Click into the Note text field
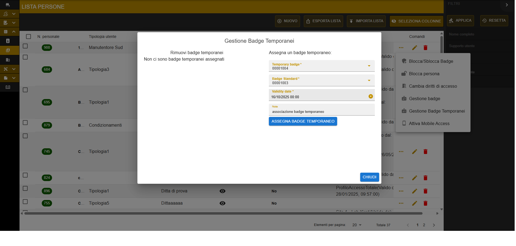Viewport: 516px width, 246px height. click(x=322, y=110)
